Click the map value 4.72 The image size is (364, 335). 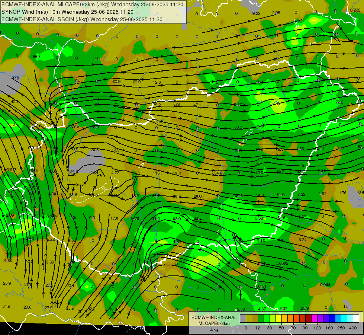click(115, 173)
